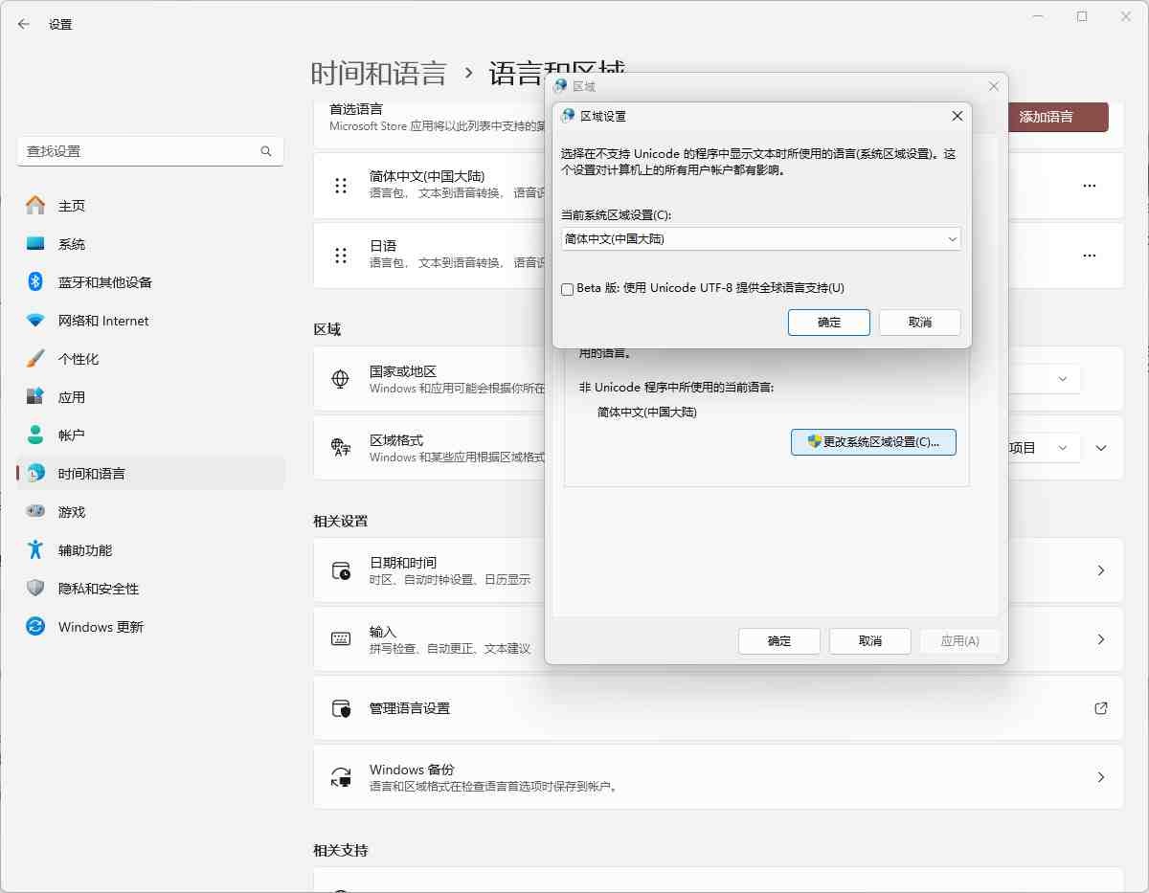1149x893 pixels.
Task: Open the 日期和时间 settings row
Action: coord(718,570)
